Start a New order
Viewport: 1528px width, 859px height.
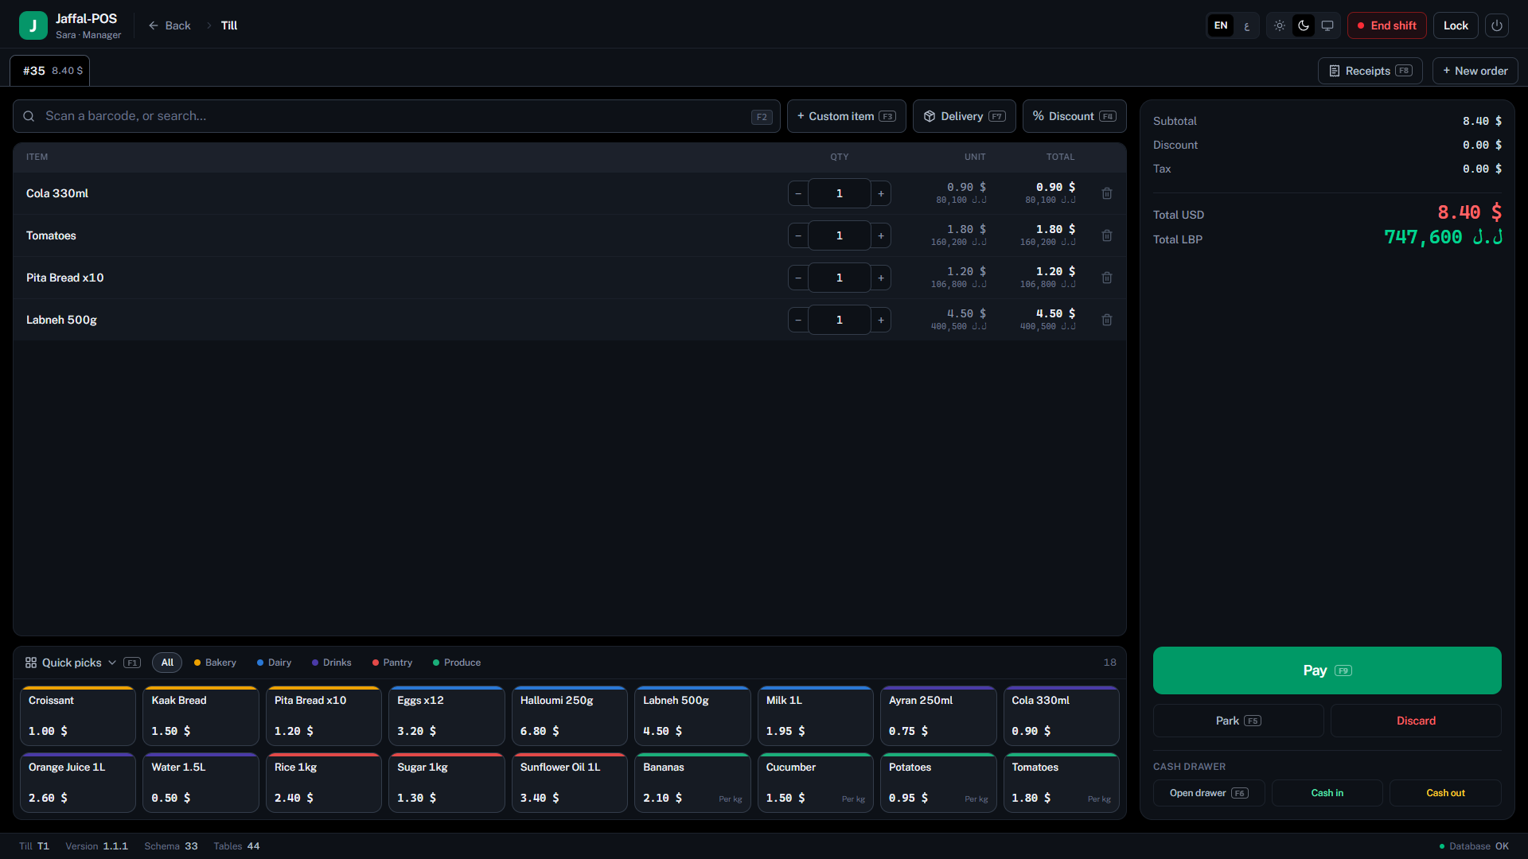click(1475, 71)
